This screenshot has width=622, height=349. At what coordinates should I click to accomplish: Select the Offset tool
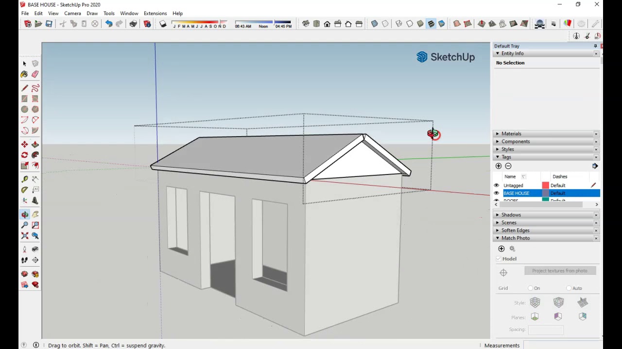coord(35,166)
